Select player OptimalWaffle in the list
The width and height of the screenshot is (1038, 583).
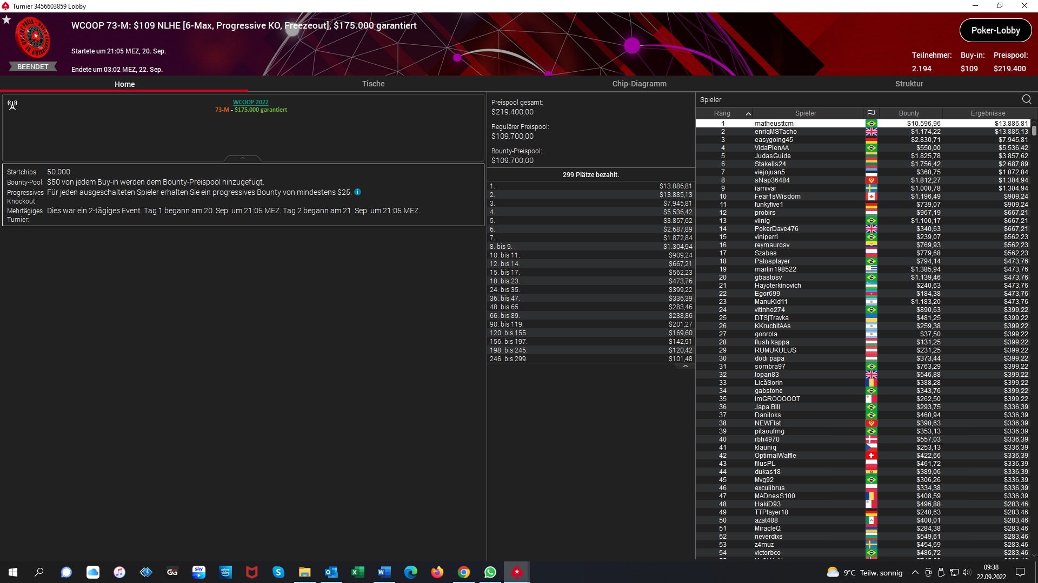click(863, 456)
